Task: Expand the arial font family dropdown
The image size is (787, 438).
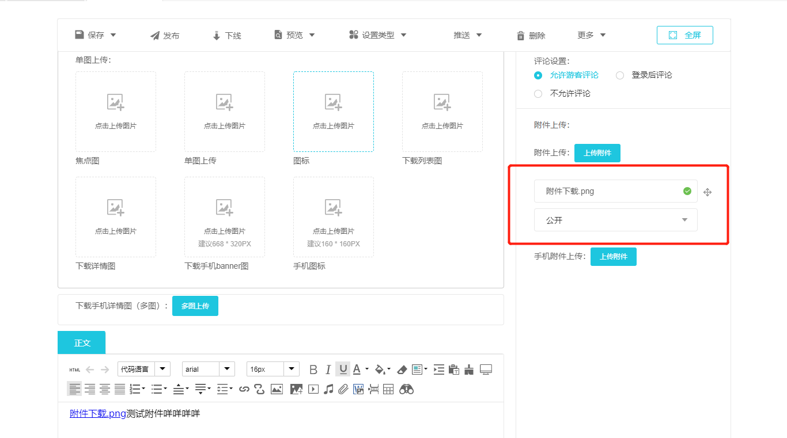Action: [x=227, y=370]
